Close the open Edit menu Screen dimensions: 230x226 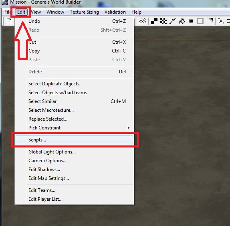[21, 12]
